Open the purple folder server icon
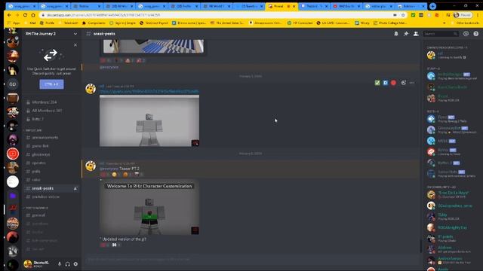The image size is (483, 271). point(13,196)
